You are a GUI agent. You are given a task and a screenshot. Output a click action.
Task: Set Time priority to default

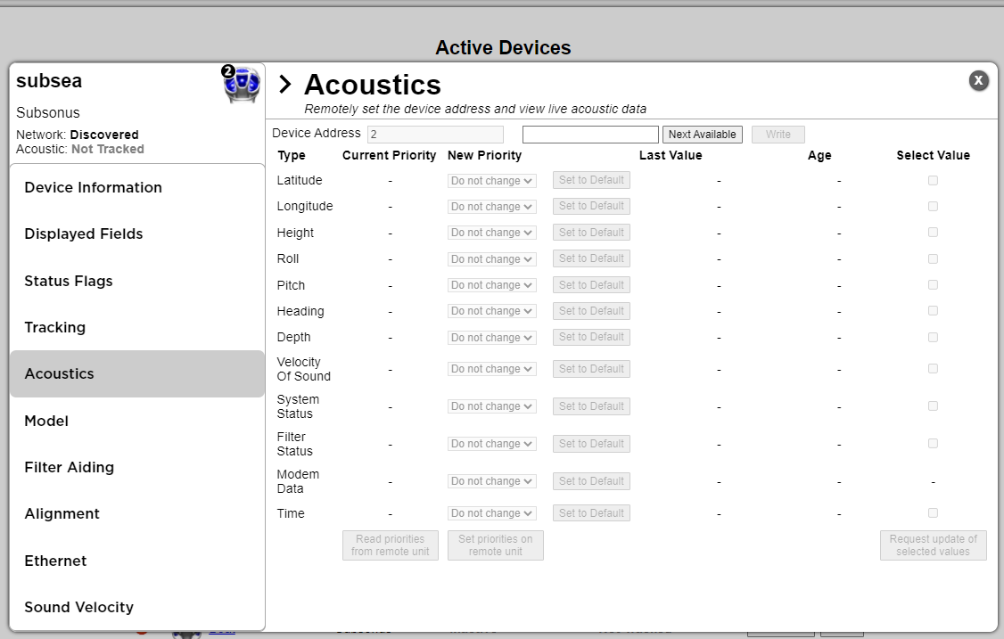pyautogui.click(x=592, y=512)
